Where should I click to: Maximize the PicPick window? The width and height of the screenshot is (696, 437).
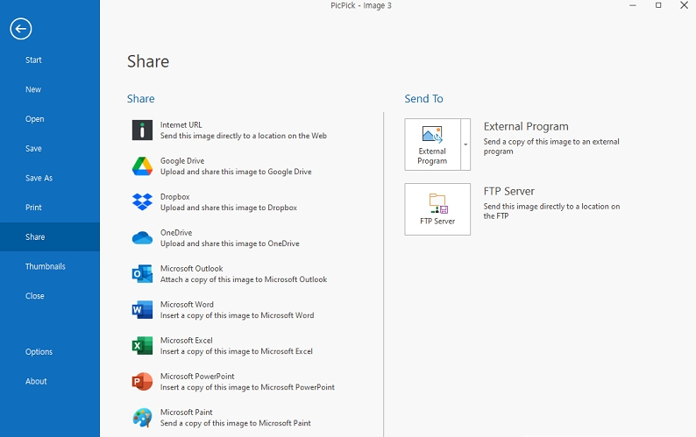pos(658,6)
